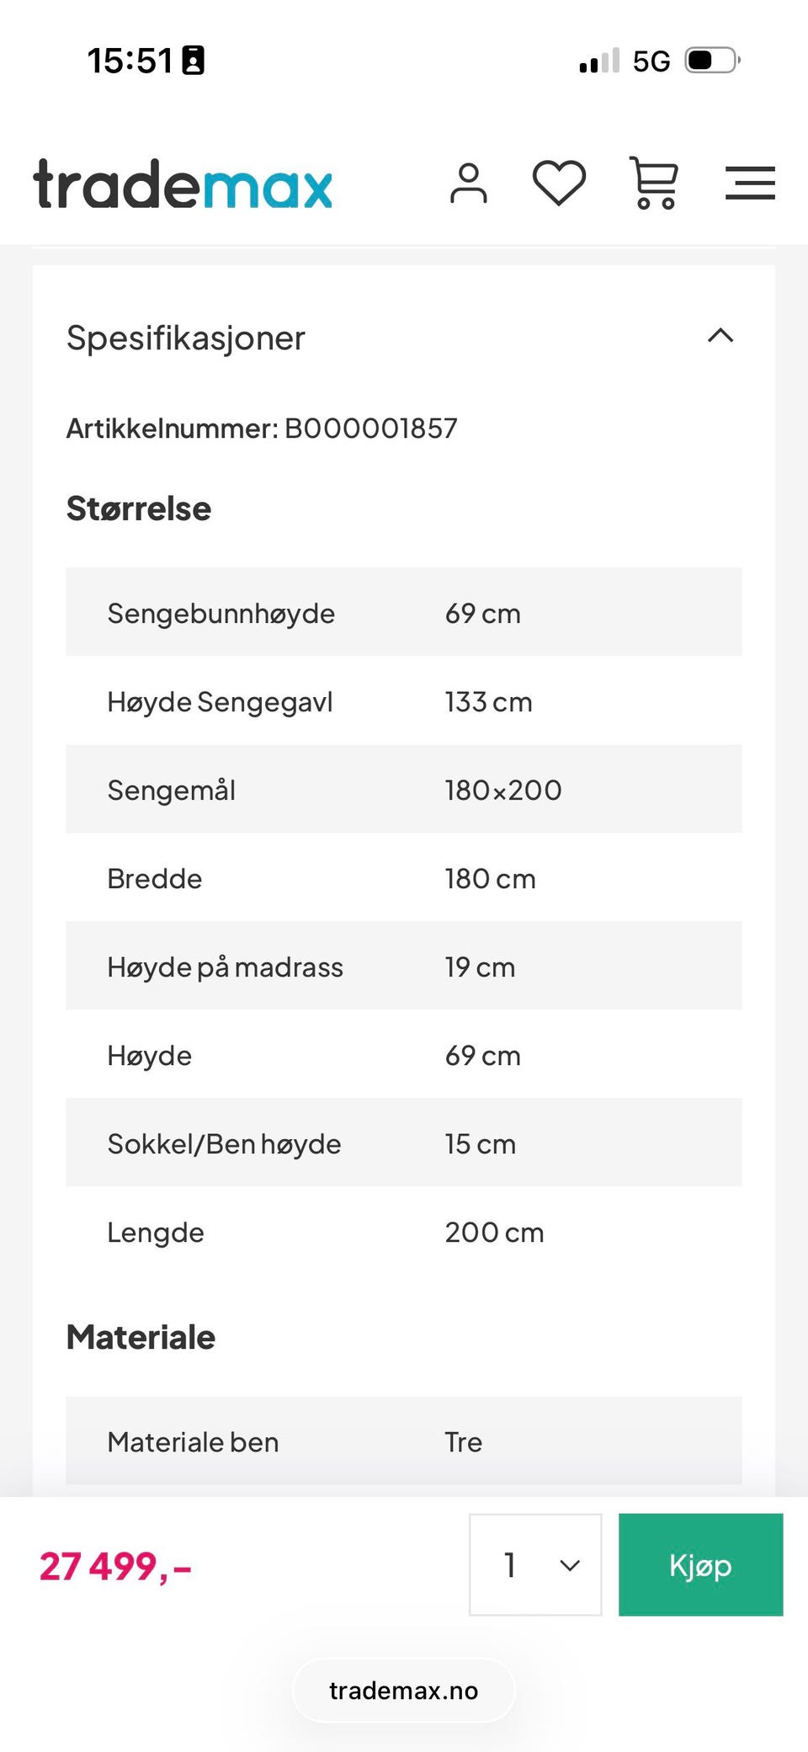Tap the cellular signal bars
Image resolution: width=808 pixels, height=1752 pixels.
click(599, 61)
